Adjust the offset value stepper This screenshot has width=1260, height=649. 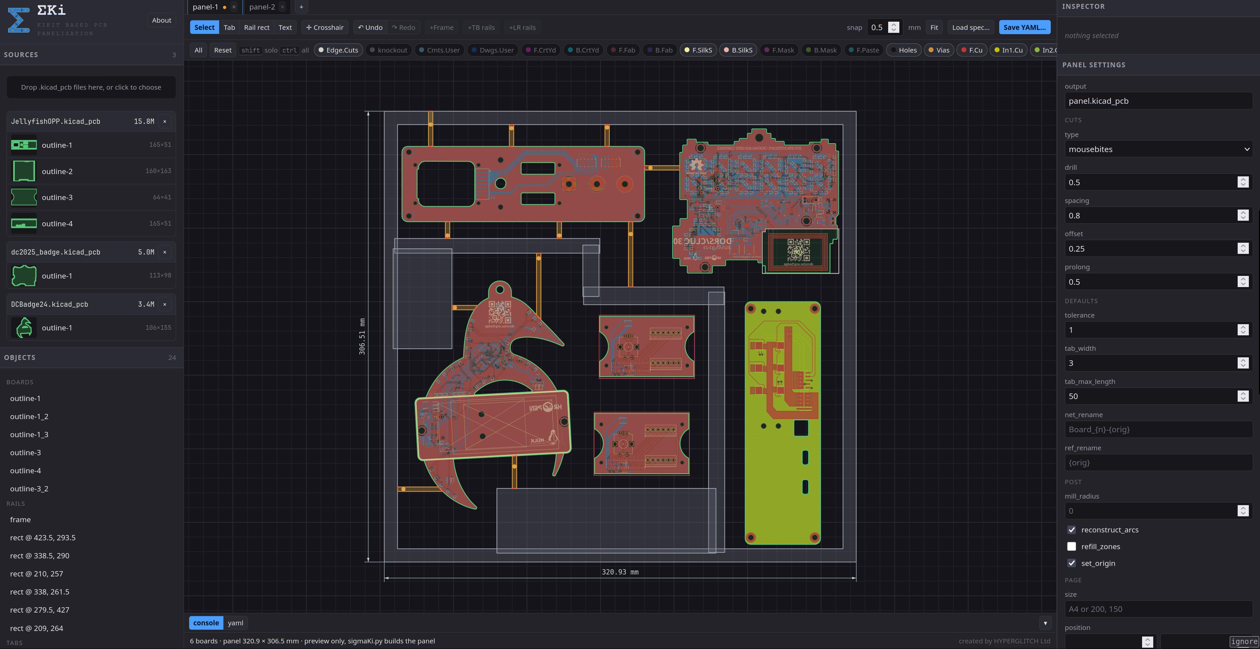coord(1243,248)
